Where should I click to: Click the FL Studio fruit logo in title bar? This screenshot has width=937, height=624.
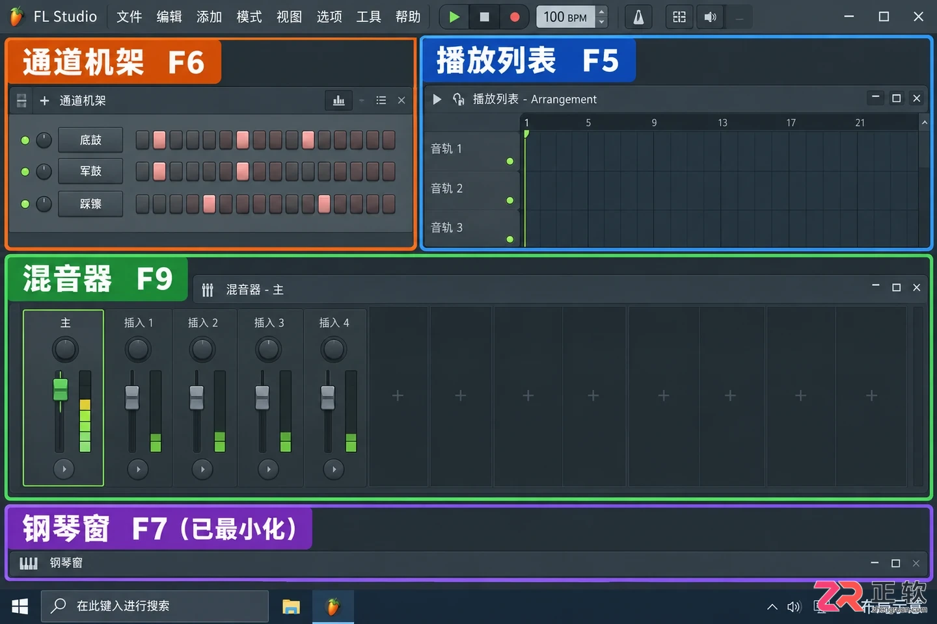pyautogui.click(x=16, y=16)
